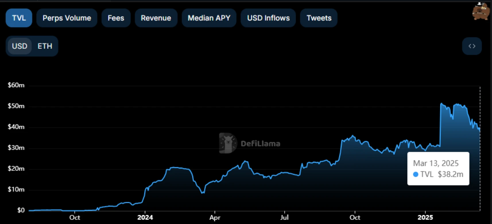This screenshot has width=492, height=224.
Task: Switch chart denomination to ETH
Action: pyautogui.click(x=45, y=46)
